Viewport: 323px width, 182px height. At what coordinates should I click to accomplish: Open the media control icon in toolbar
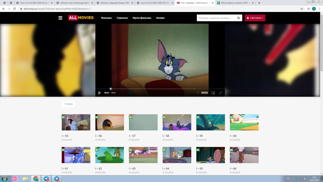308,9
